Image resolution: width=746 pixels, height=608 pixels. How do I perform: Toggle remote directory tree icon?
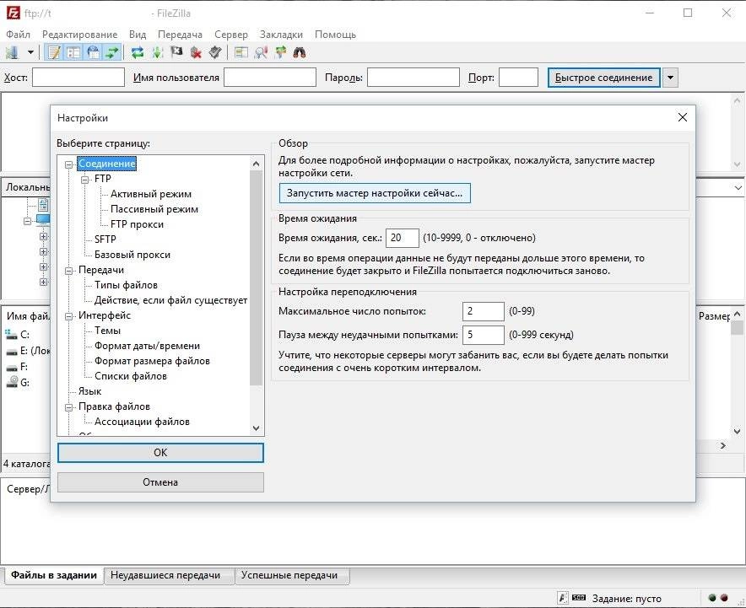pyautogui.click(x=93, y=52)
